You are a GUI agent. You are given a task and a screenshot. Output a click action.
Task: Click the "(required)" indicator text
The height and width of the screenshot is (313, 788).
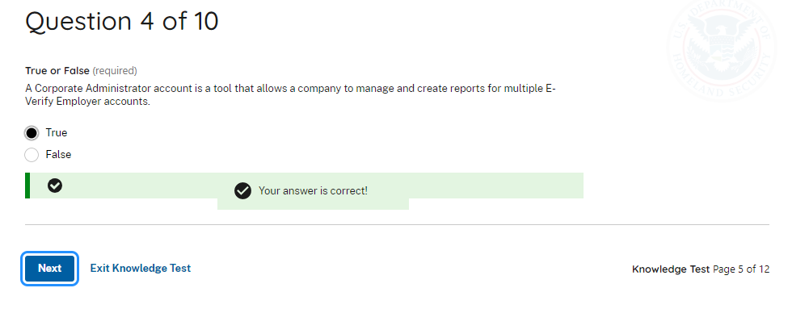[x=115, y=71]
